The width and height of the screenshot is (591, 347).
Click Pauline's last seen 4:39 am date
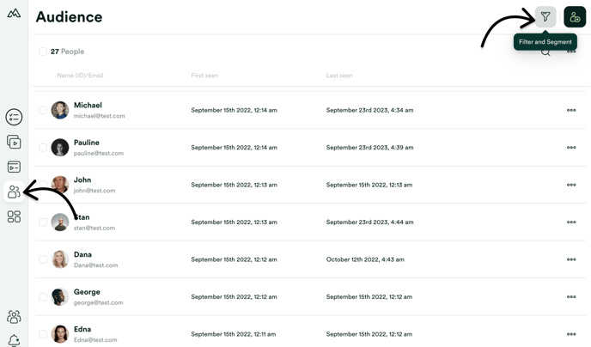pos(369,148)
